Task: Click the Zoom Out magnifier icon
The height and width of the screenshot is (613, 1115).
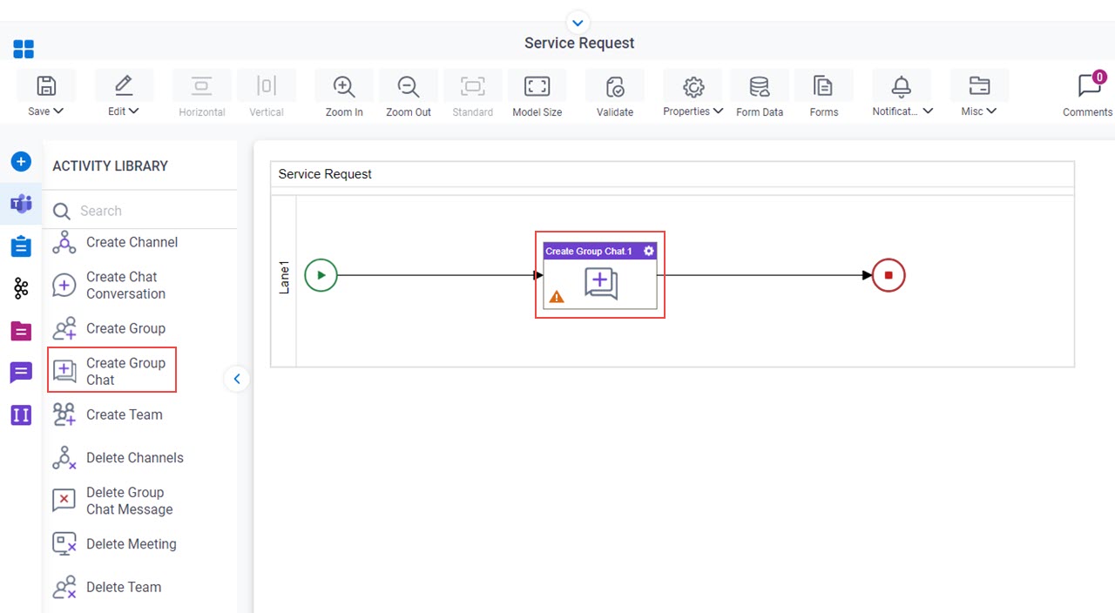Action: pos(409,86)
